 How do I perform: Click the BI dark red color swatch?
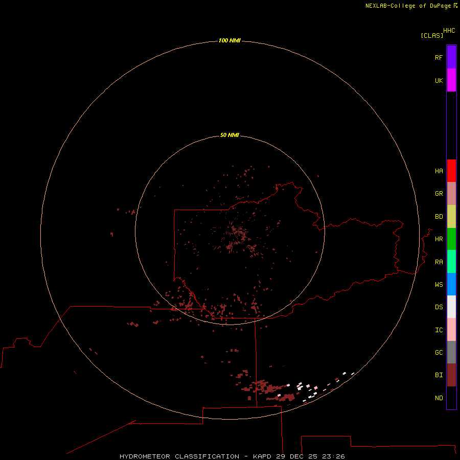pos(451,375)
